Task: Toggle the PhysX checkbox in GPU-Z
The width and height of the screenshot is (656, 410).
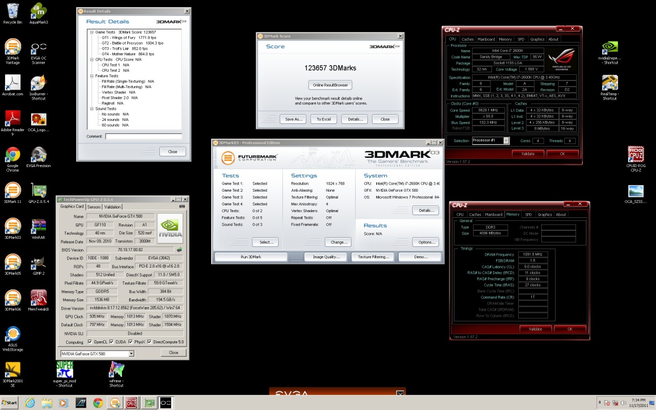Action: click(130, 342)
